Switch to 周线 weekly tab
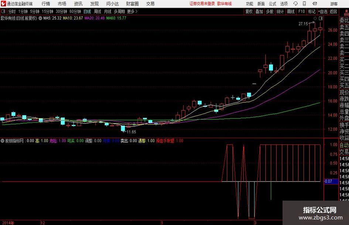349x225 pixels. coord(97,11)
